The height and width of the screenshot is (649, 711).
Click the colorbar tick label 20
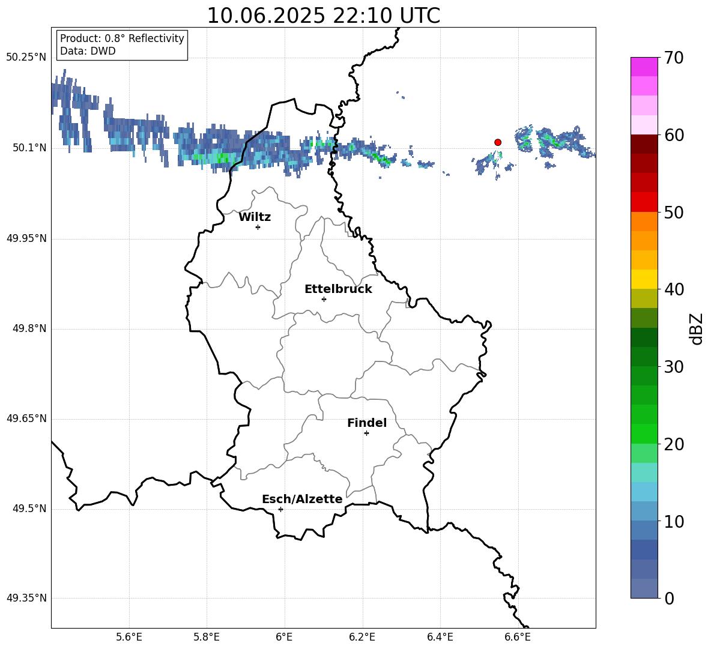click(674, 444)
